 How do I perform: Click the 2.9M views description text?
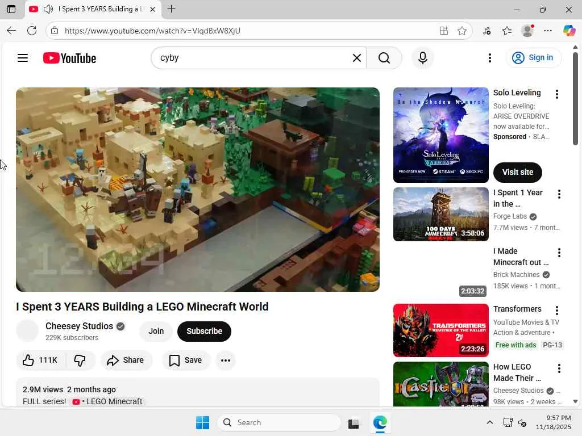click(43, 389)
